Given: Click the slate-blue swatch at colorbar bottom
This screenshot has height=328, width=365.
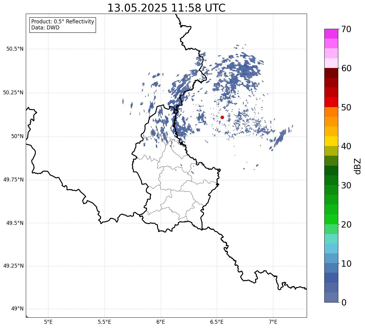Looking at the screenshot, I should coord(331,297).
